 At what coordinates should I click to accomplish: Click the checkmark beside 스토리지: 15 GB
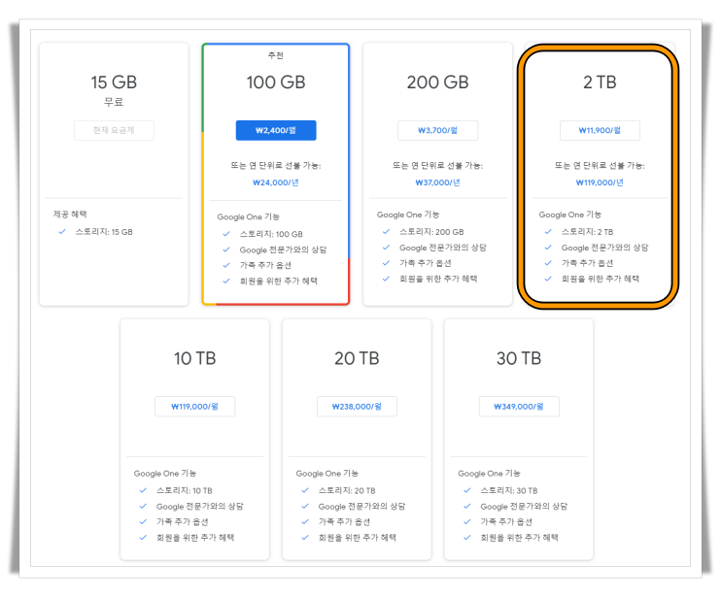(x=62, y=232)
